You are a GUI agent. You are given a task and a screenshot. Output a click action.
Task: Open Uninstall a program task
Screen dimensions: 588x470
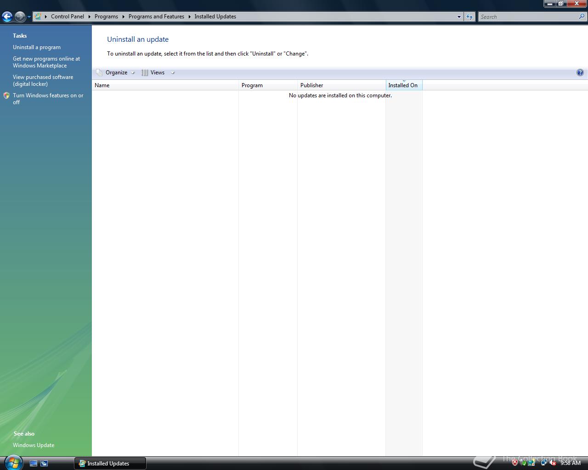pyautogui.click(x=37, y=47)
